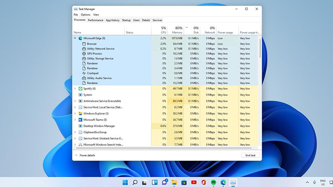Switch to Spotify via taskbar icon
Viewport: 333px width, 187px height.
(x=214, y=182)
